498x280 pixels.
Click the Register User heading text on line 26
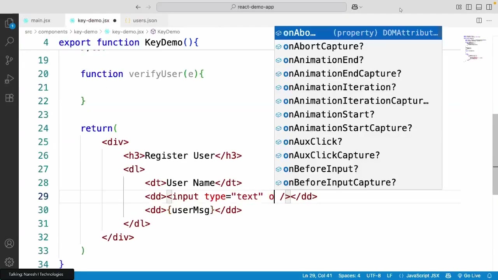click(x=180, y=156)
